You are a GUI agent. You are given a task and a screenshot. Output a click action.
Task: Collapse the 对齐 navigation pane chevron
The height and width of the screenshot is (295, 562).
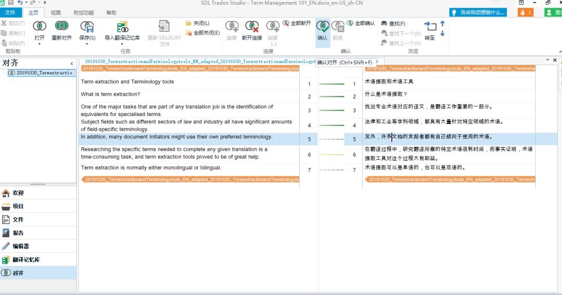click(72, 63)
